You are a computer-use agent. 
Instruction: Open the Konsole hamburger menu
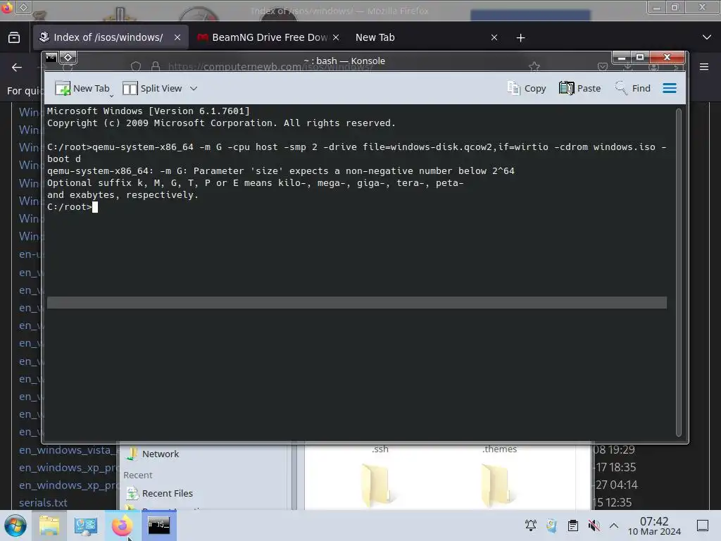670,88
